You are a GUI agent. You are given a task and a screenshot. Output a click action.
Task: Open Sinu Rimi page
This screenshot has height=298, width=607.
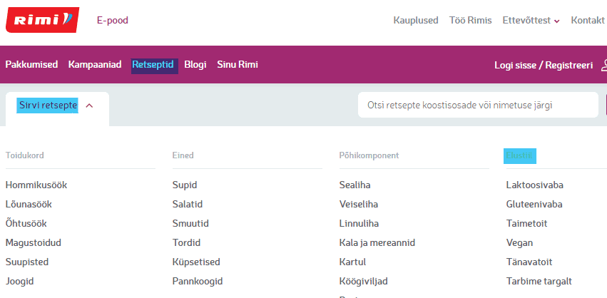click(x=238, y=65)
